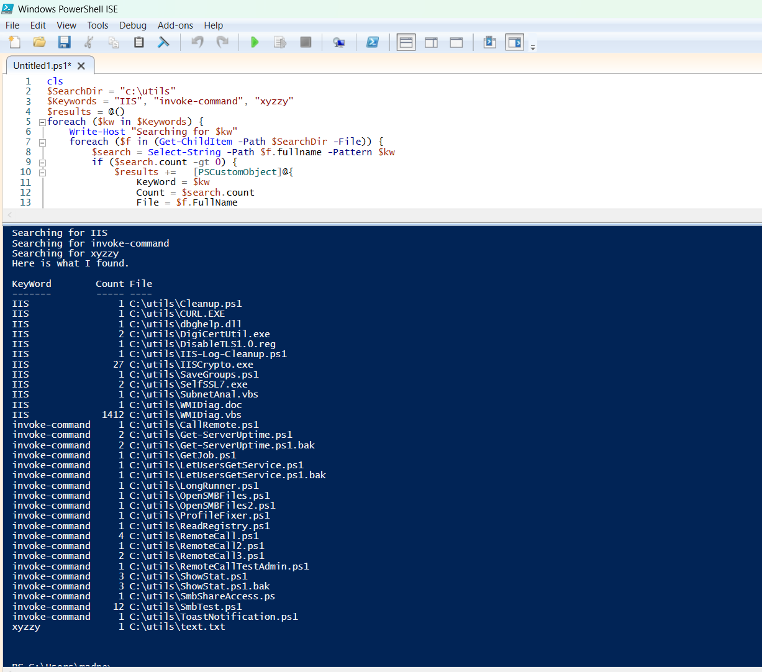This screenshot has width=762, height=672.
Task: Stop Operation square icon
Action: tap(306, 42)
